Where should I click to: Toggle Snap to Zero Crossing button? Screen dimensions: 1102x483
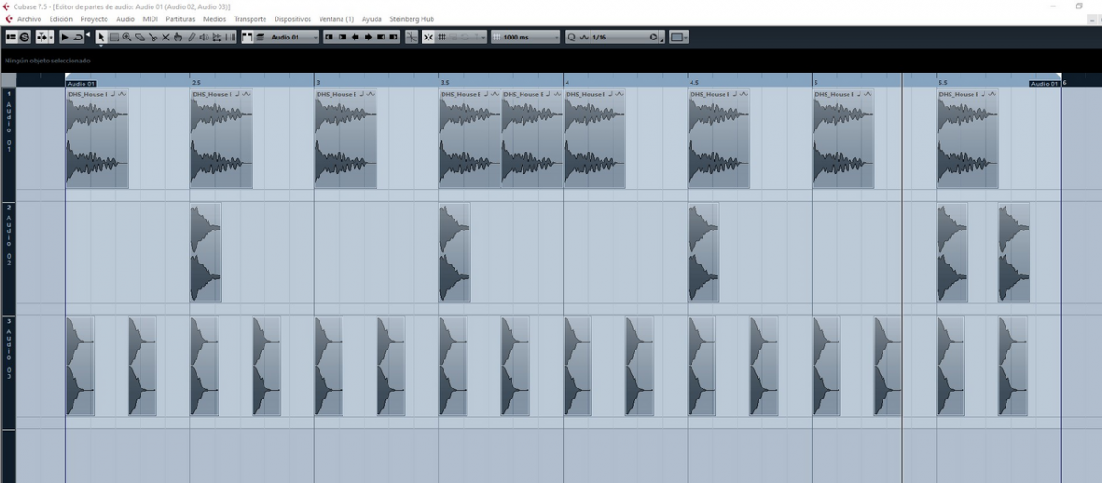click(411, 37)
